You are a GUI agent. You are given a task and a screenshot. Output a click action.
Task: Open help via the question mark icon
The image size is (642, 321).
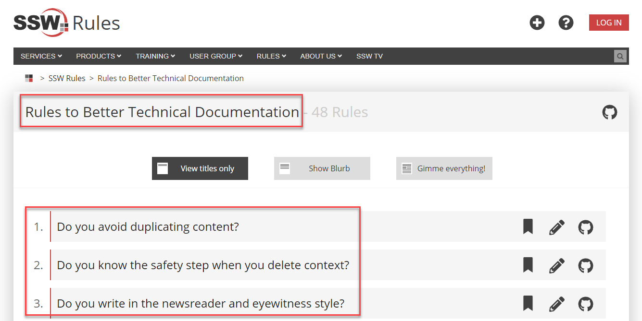tap(566, 23)
